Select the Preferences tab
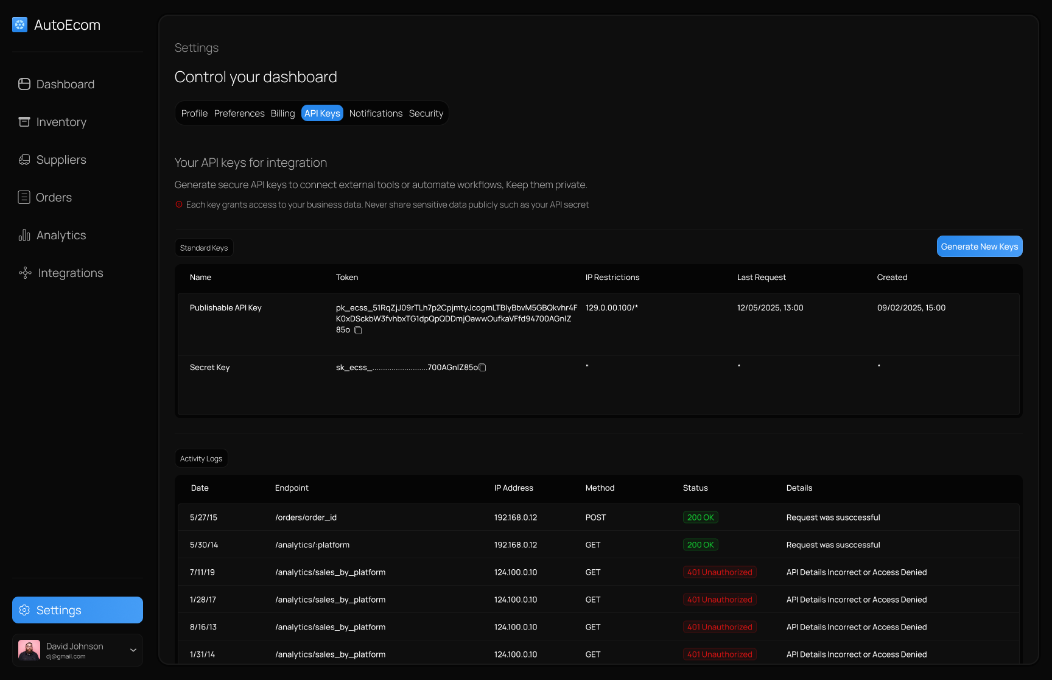This screenshot has height=680, width=1052. 239,113
